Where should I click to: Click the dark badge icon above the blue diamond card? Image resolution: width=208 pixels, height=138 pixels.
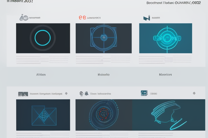[x=23, y=94]
